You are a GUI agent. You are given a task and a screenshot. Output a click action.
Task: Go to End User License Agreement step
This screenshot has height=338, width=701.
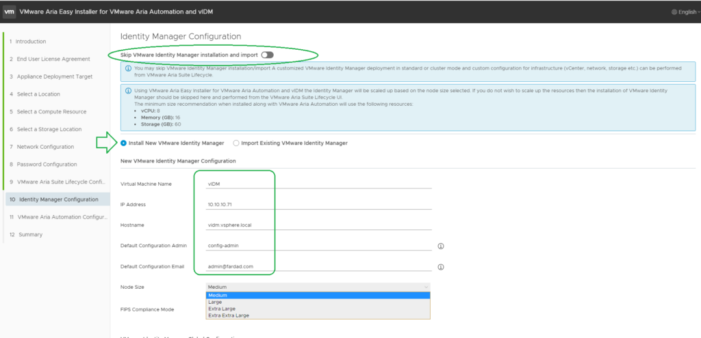click(49, 59)
